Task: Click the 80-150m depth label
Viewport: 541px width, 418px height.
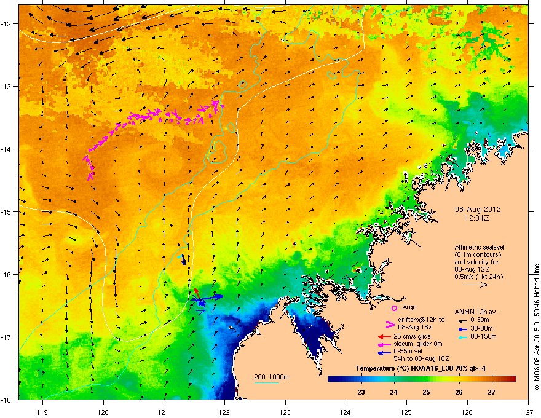Action: coord(483,337)
